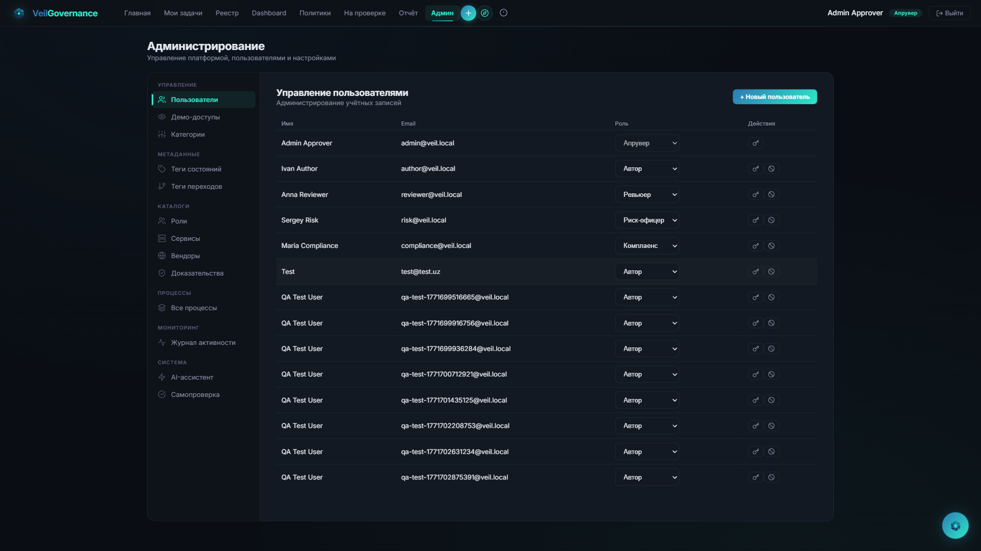
Task: Click the info circle icon in header
Action: (503, 13)
